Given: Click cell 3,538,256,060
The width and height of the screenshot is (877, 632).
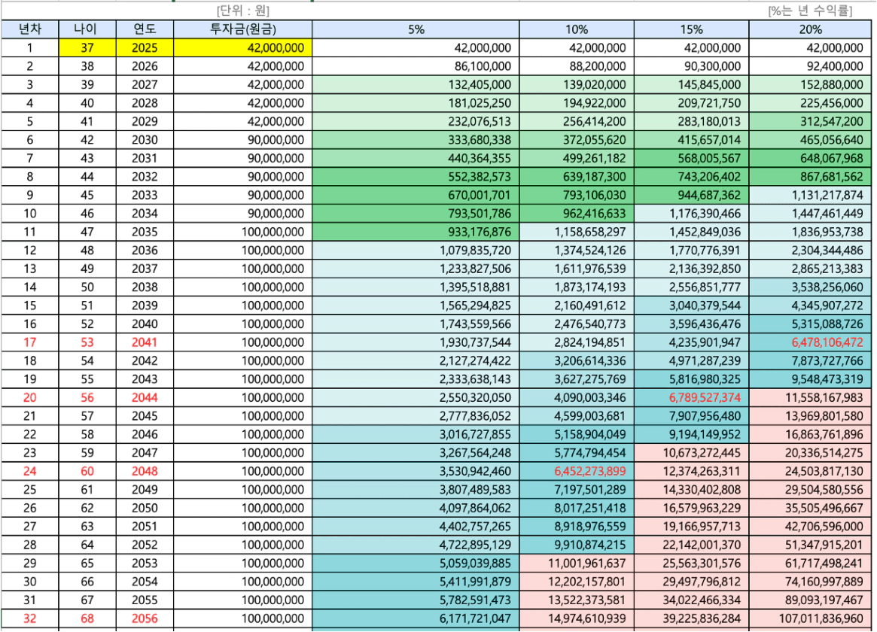Looking at the screenshot, I should (x=810, y=287).
